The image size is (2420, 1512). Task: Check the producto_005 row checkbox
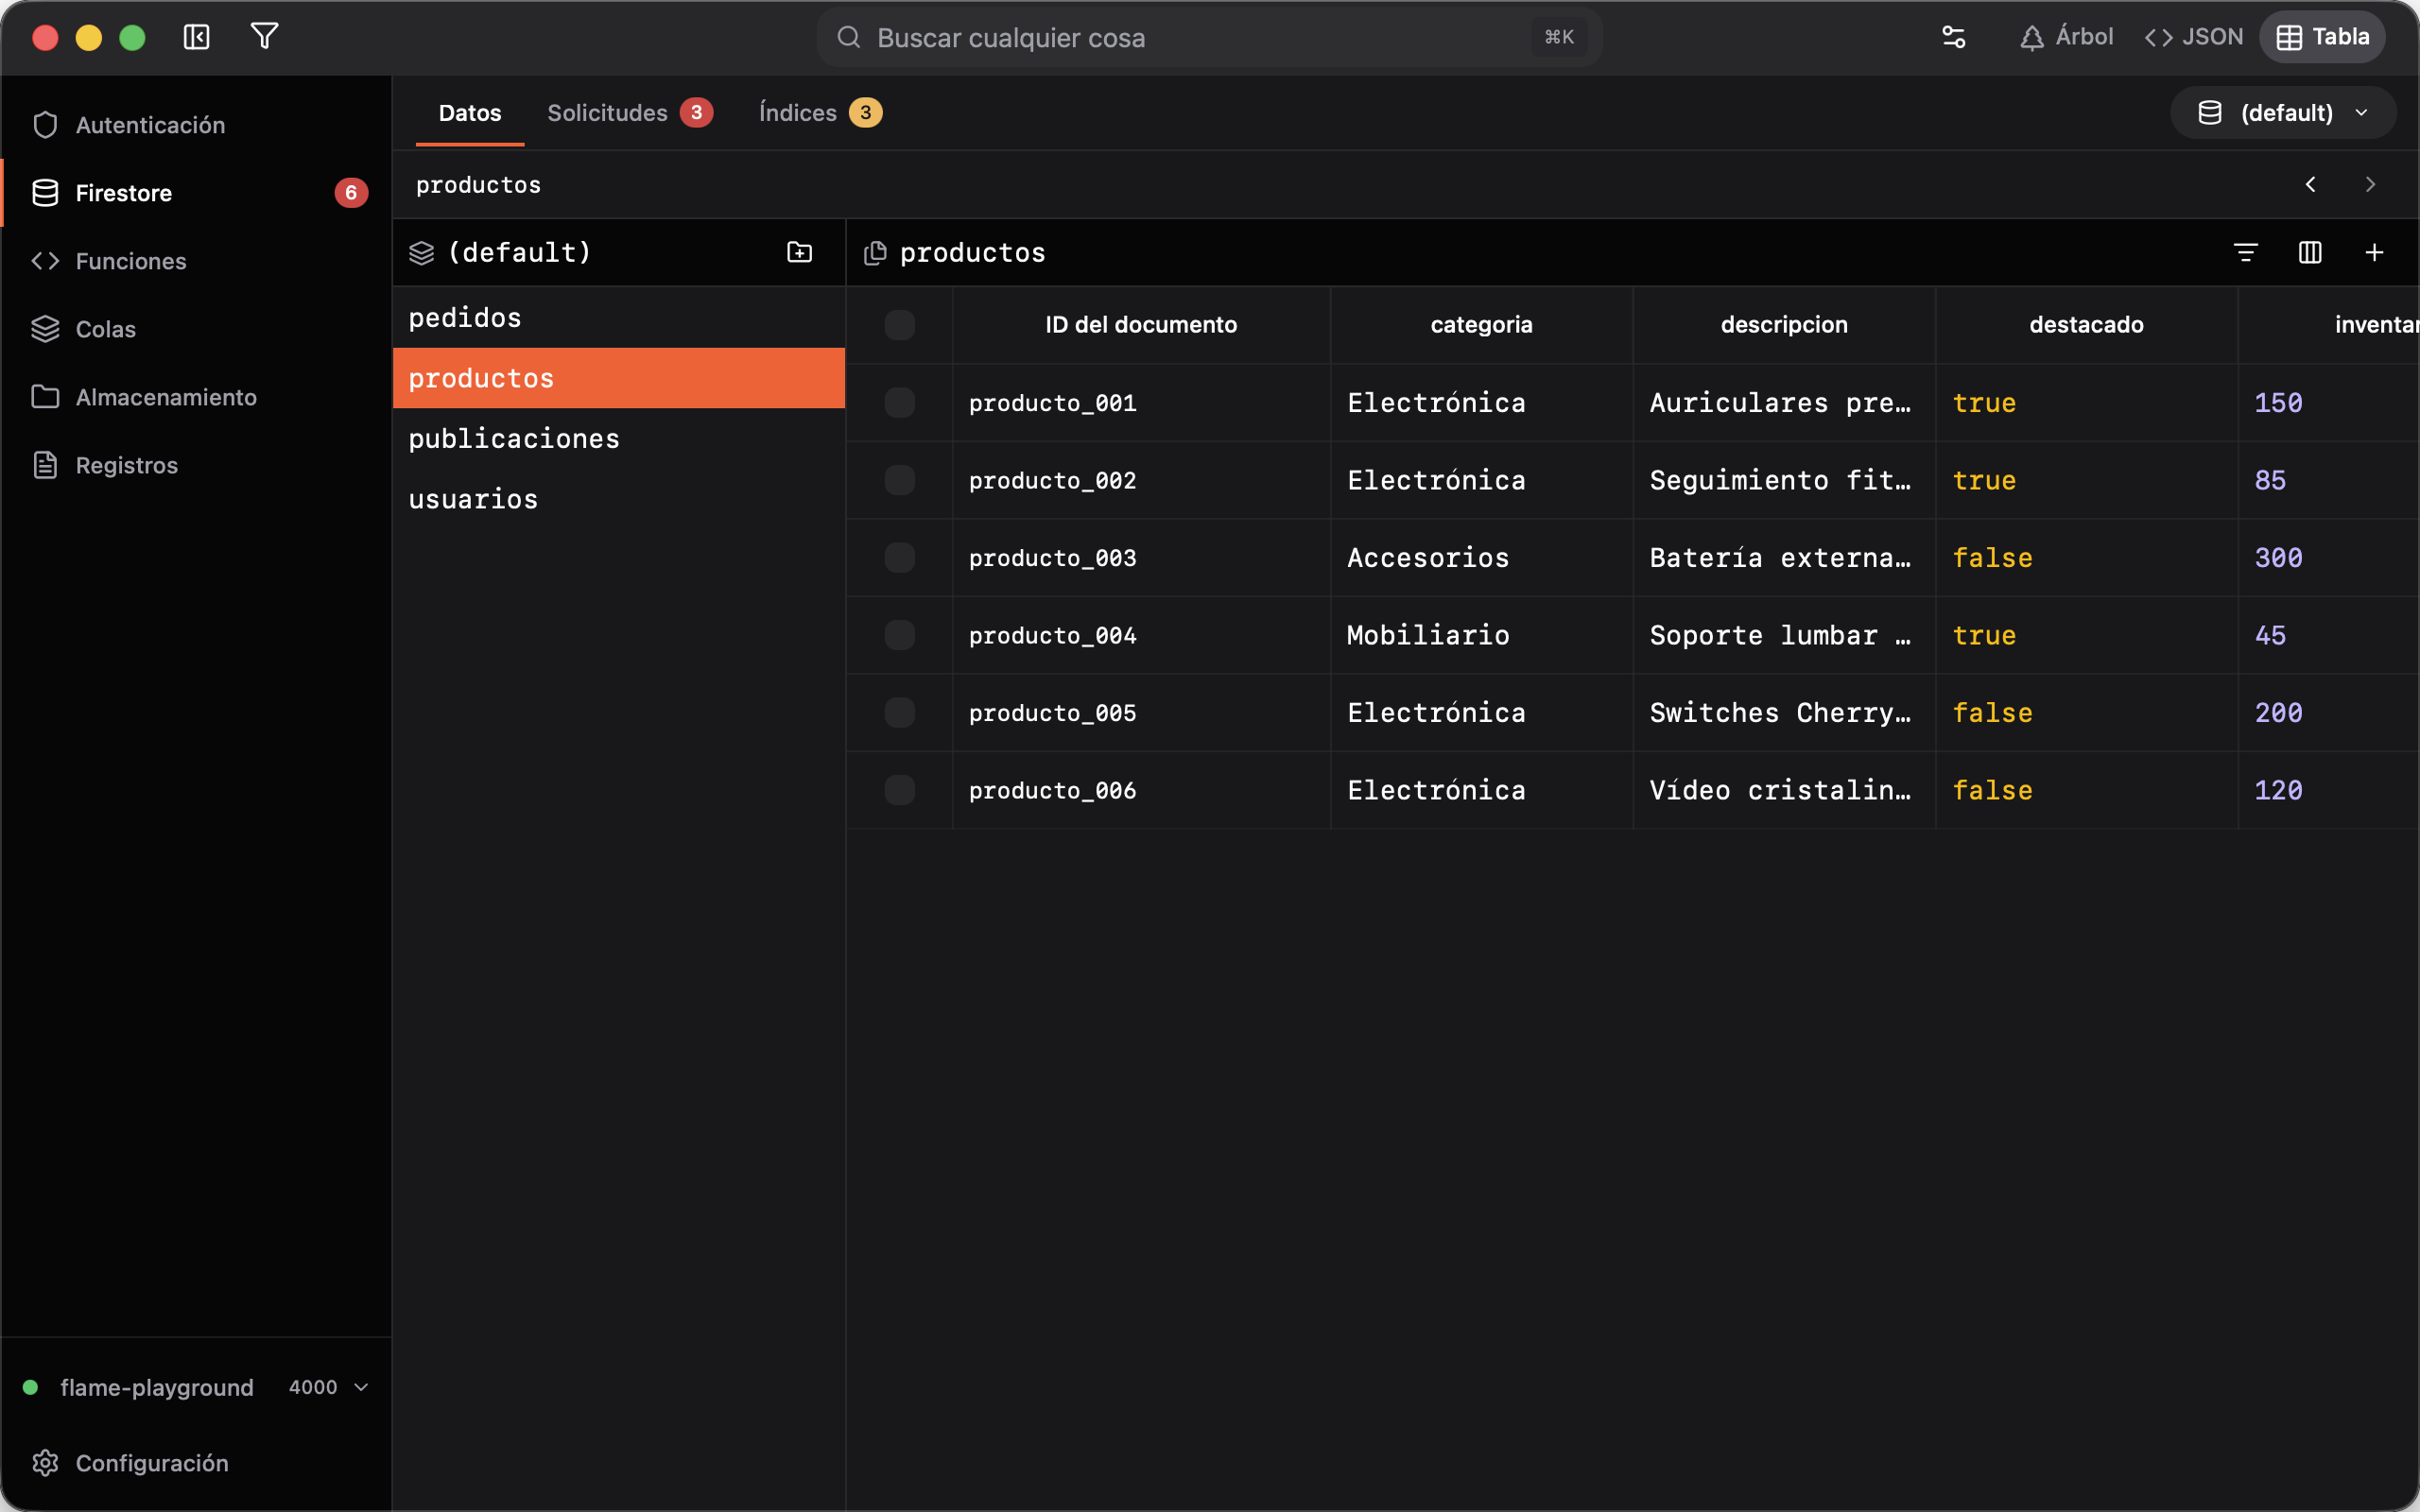(x=900, y=713)
